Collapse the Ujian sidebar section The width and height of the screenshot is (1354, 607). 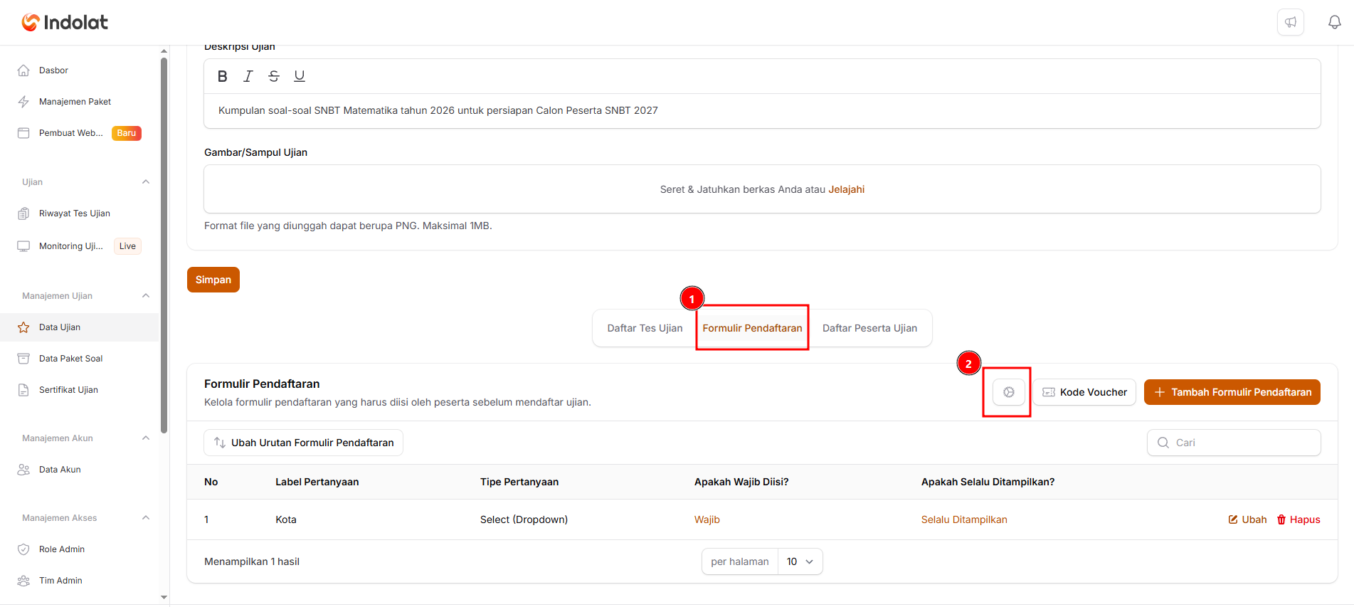click(x=146, y=182)
